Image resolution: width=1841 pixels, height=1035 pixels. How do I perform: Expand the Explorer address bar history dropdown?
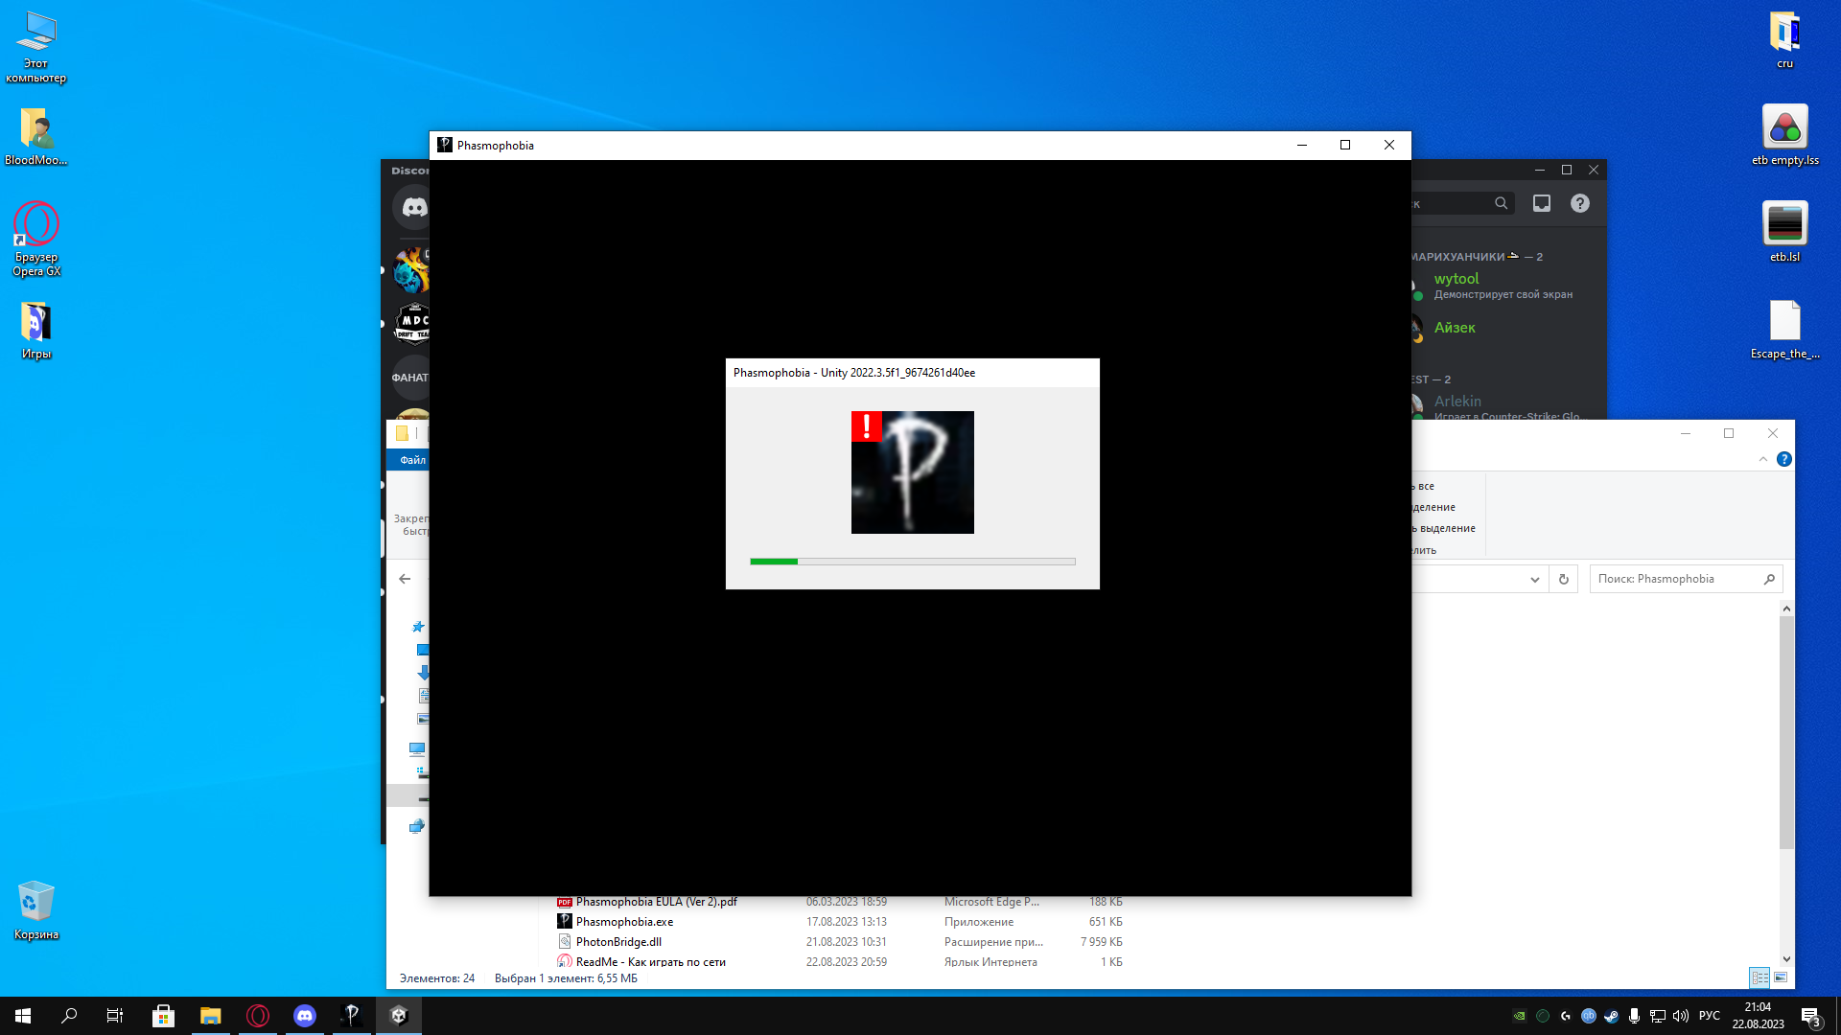(x=1535, y=579)
